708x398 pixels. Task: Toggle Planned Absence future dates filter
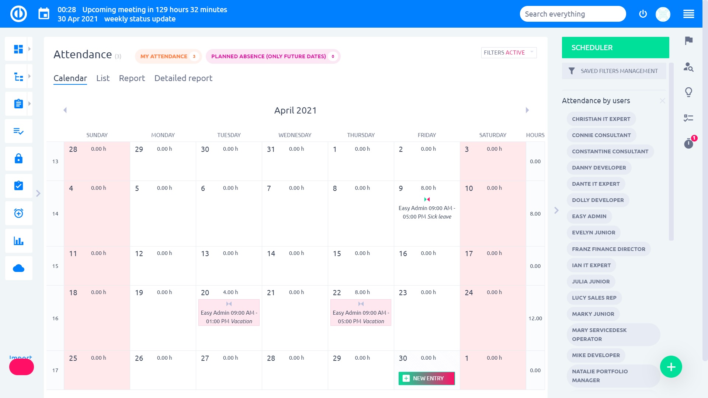click(x=273, y=56)
